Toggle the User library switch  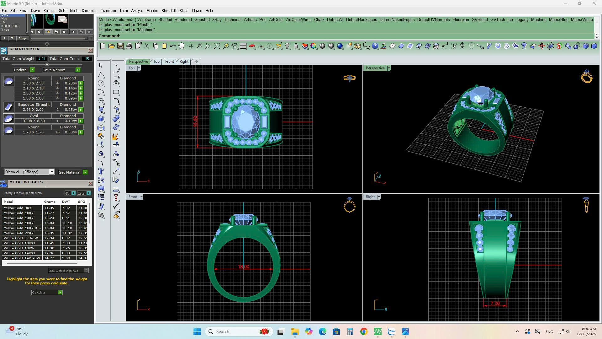88,193
